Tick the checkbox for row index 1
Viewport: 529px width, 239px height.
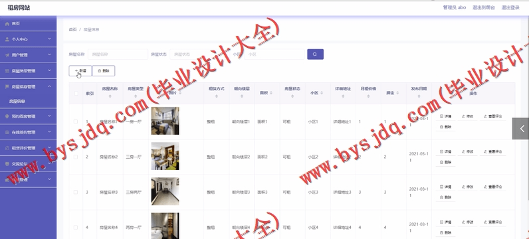click(76, 121)
